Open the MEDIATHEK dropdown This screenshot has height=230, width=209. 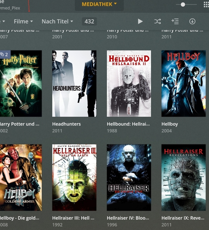point(99,4)
